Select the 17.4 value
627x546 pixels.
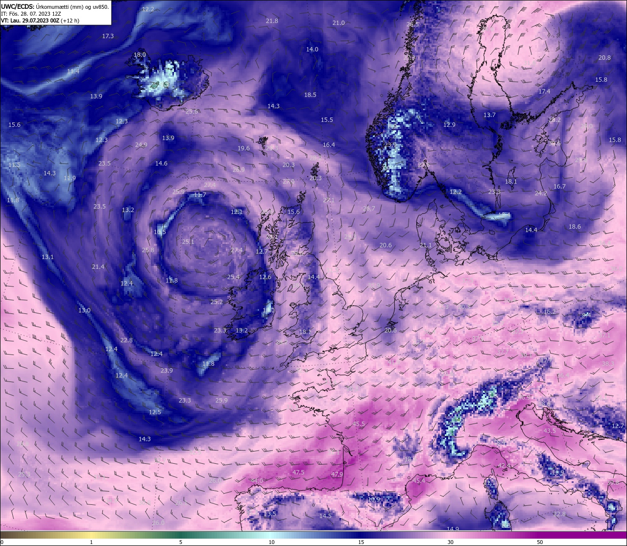544,92
